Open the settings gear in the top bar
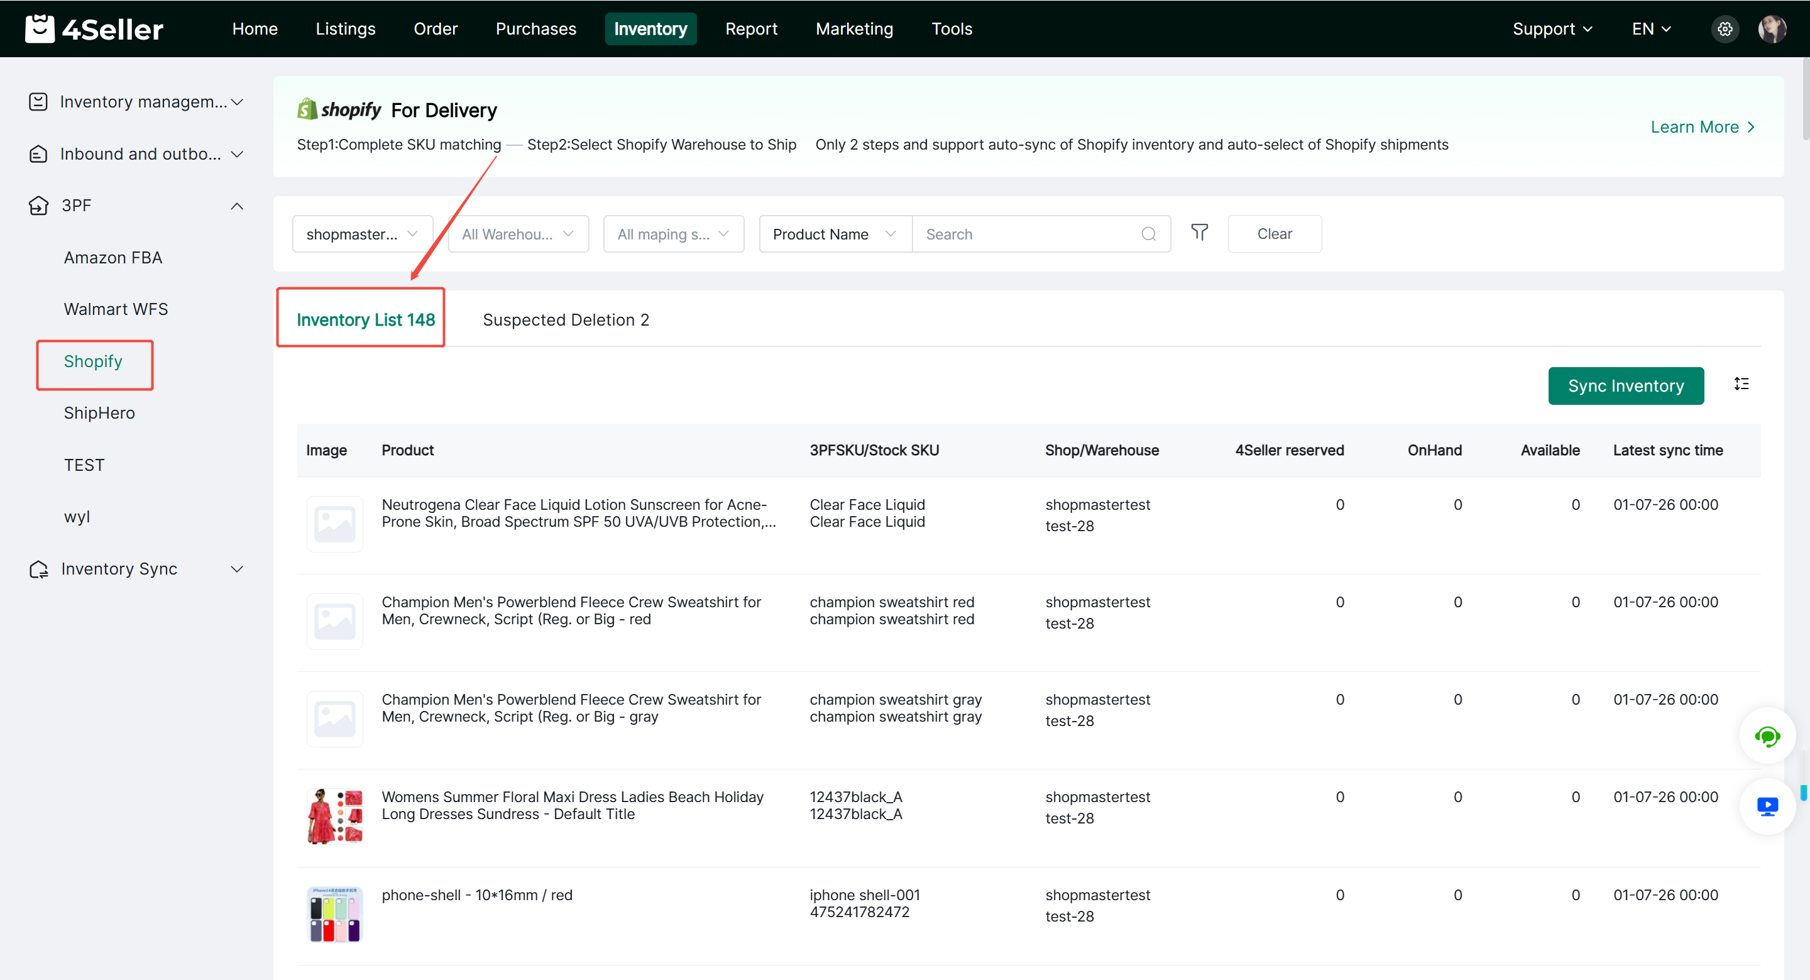The height and width of the screenshot is (980, 1810). point(1725,29)
